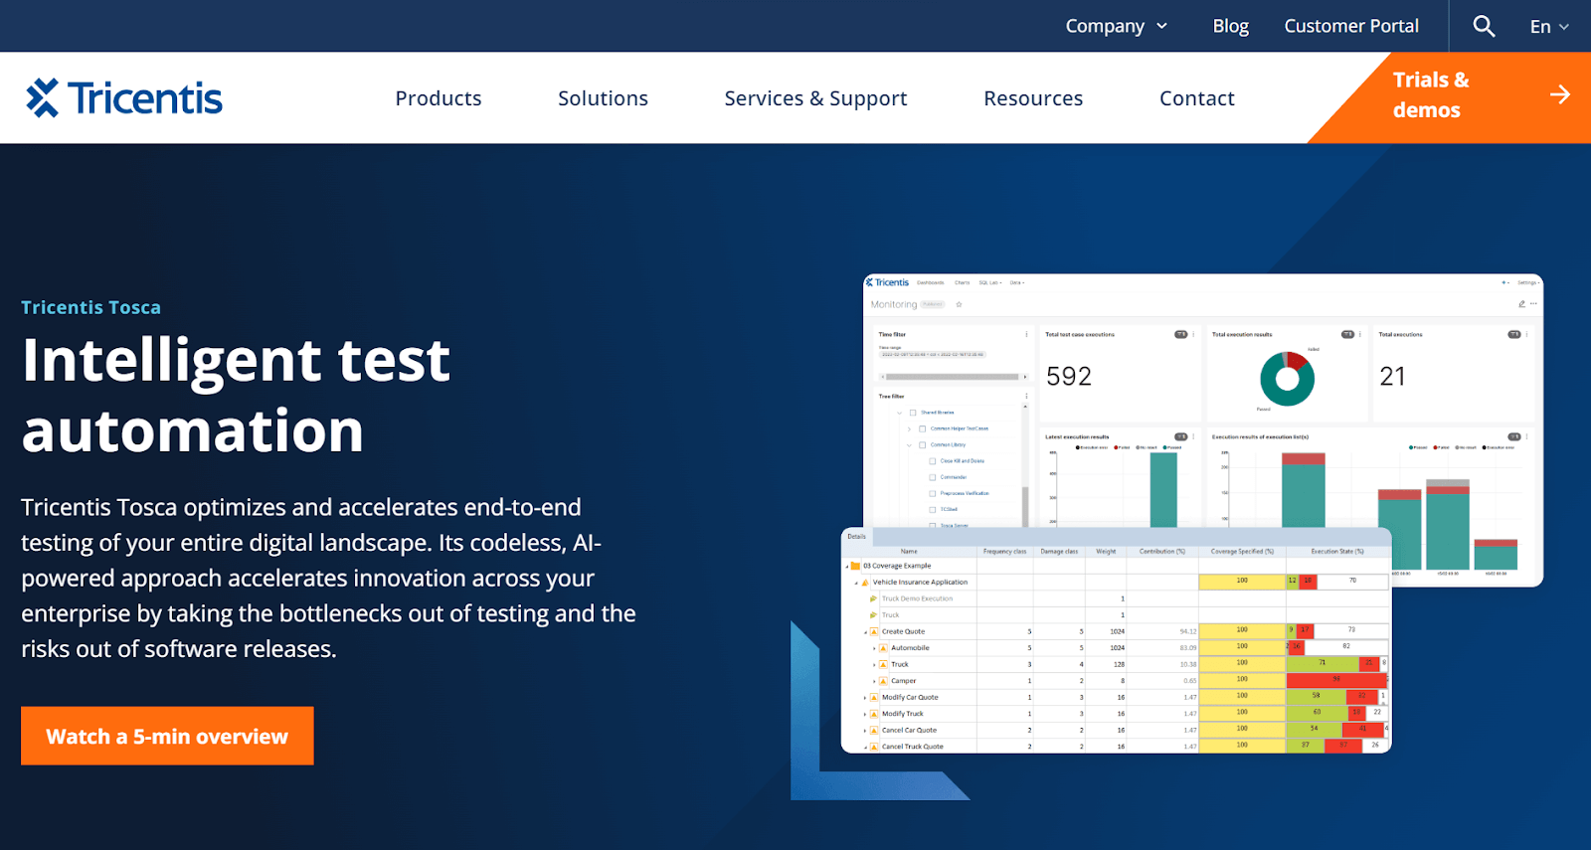
Task: Tick the Shared libraries checkbox
Action: tap(913, 413)
